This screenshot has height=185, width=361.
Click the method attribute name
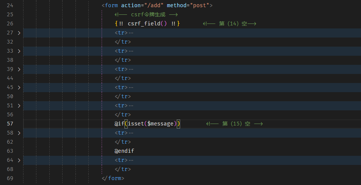pos(177,5)
